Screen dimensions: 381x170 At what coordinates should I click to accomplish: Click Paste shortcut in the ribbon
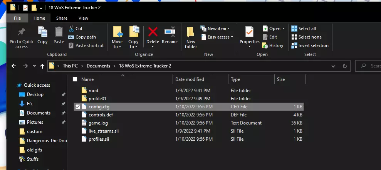86,45
